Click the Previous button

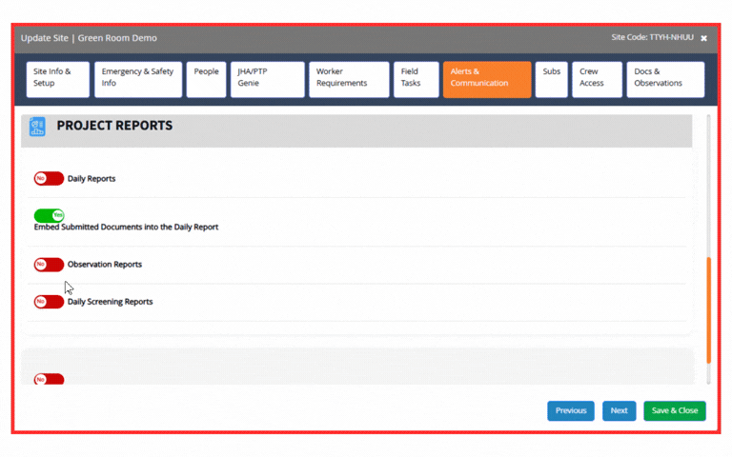point(571,411)
